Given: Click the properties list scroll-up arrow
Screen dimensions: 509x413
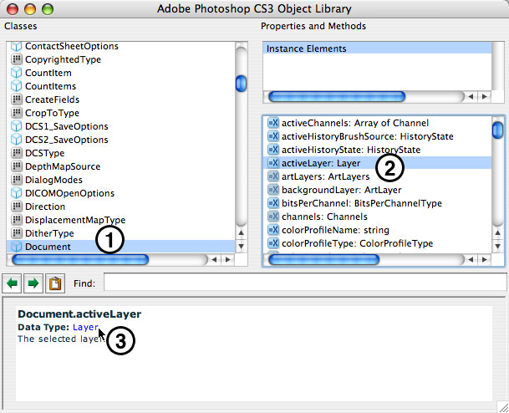Looking at the screenshot, I should (x=497, y=232).
